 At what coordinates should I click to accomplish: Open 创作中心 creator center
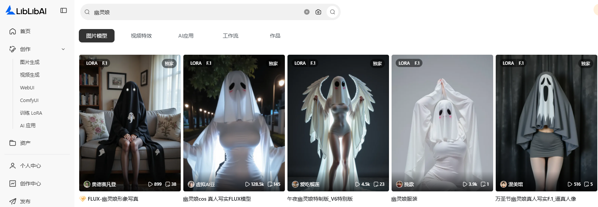pyautogui.click(x=30, y=184)
